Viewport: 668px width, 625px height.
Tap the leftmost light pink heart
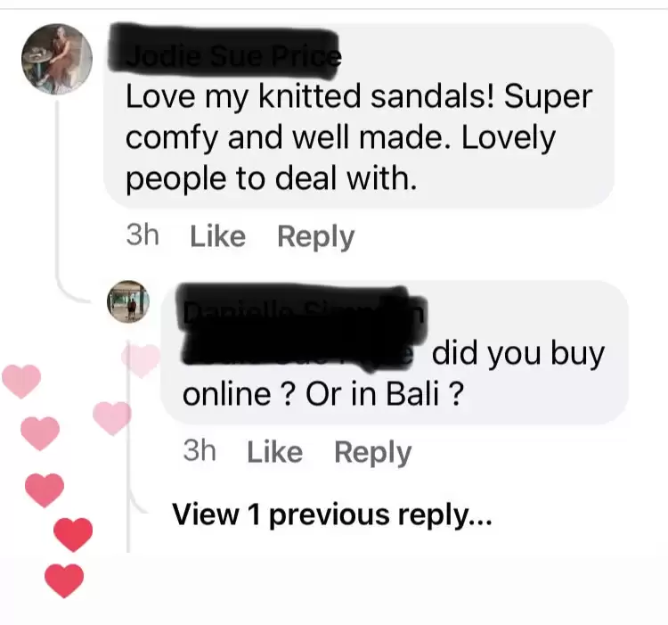21,381
